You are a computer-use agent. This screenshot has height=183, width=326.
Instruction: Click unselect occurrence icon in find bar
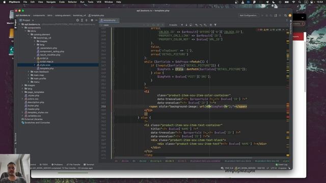pyautogui.click(x=201, y=25)
